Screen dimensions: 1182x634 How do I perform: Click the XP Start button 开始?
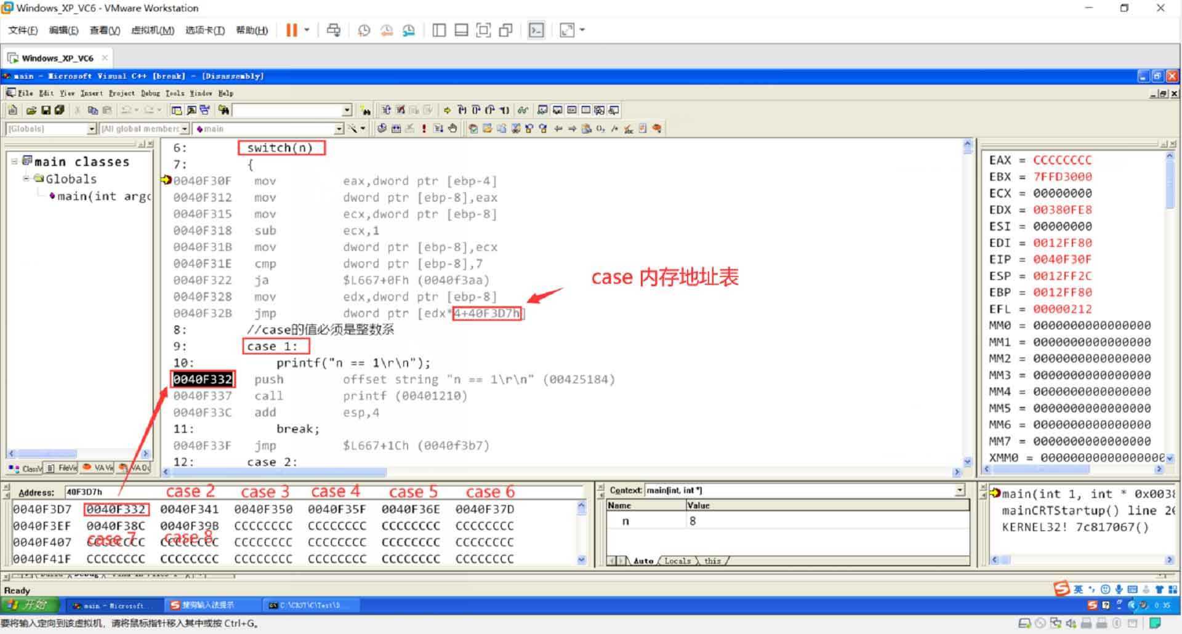click(30, 605)
